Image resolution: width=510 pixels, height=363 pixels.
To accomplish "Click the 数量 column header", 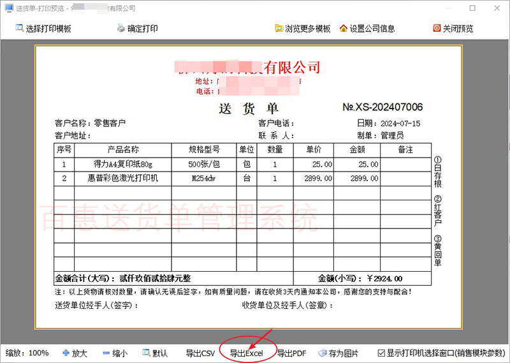I will 275,150.
